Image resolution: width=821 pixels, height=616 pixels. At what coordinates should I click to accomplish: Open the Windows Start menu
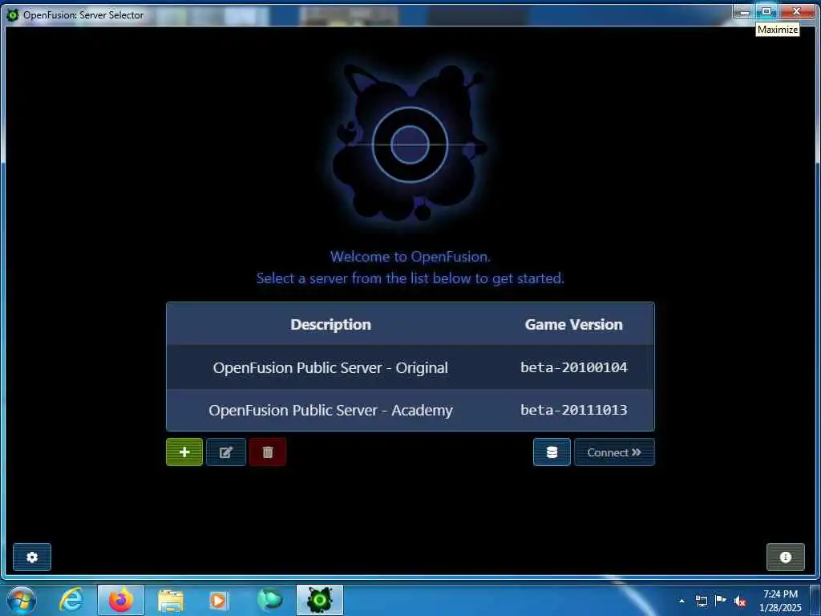tap(21, 600)
